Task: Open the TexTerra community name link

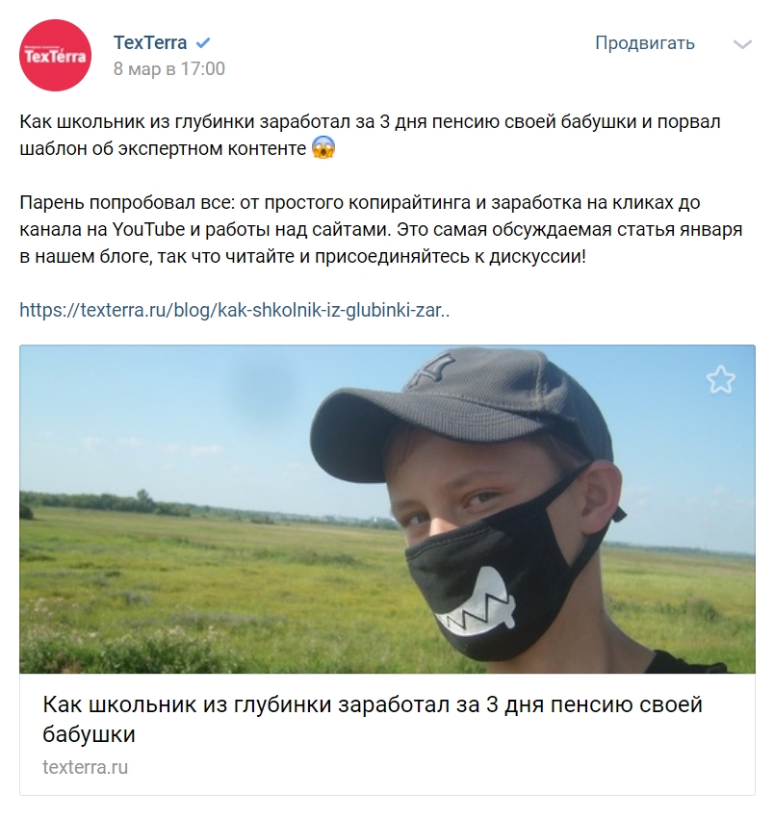Action: [150, 43]
